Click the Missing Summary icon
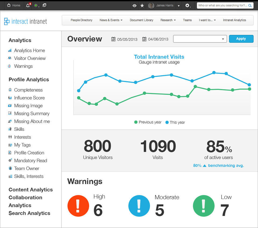 coord(10,113)
